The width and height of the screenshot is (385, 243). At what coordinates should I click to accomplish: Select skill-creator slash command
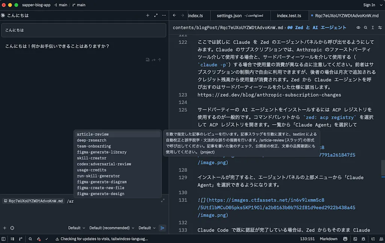tap(118, 158)
